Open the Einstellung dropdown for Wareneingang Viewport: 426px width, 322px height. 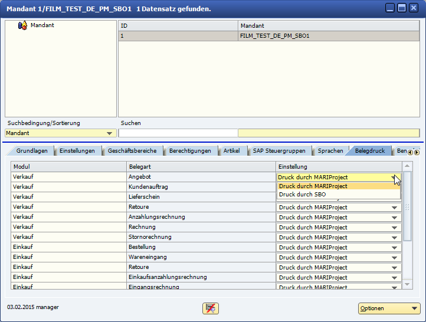pos(395,258)
